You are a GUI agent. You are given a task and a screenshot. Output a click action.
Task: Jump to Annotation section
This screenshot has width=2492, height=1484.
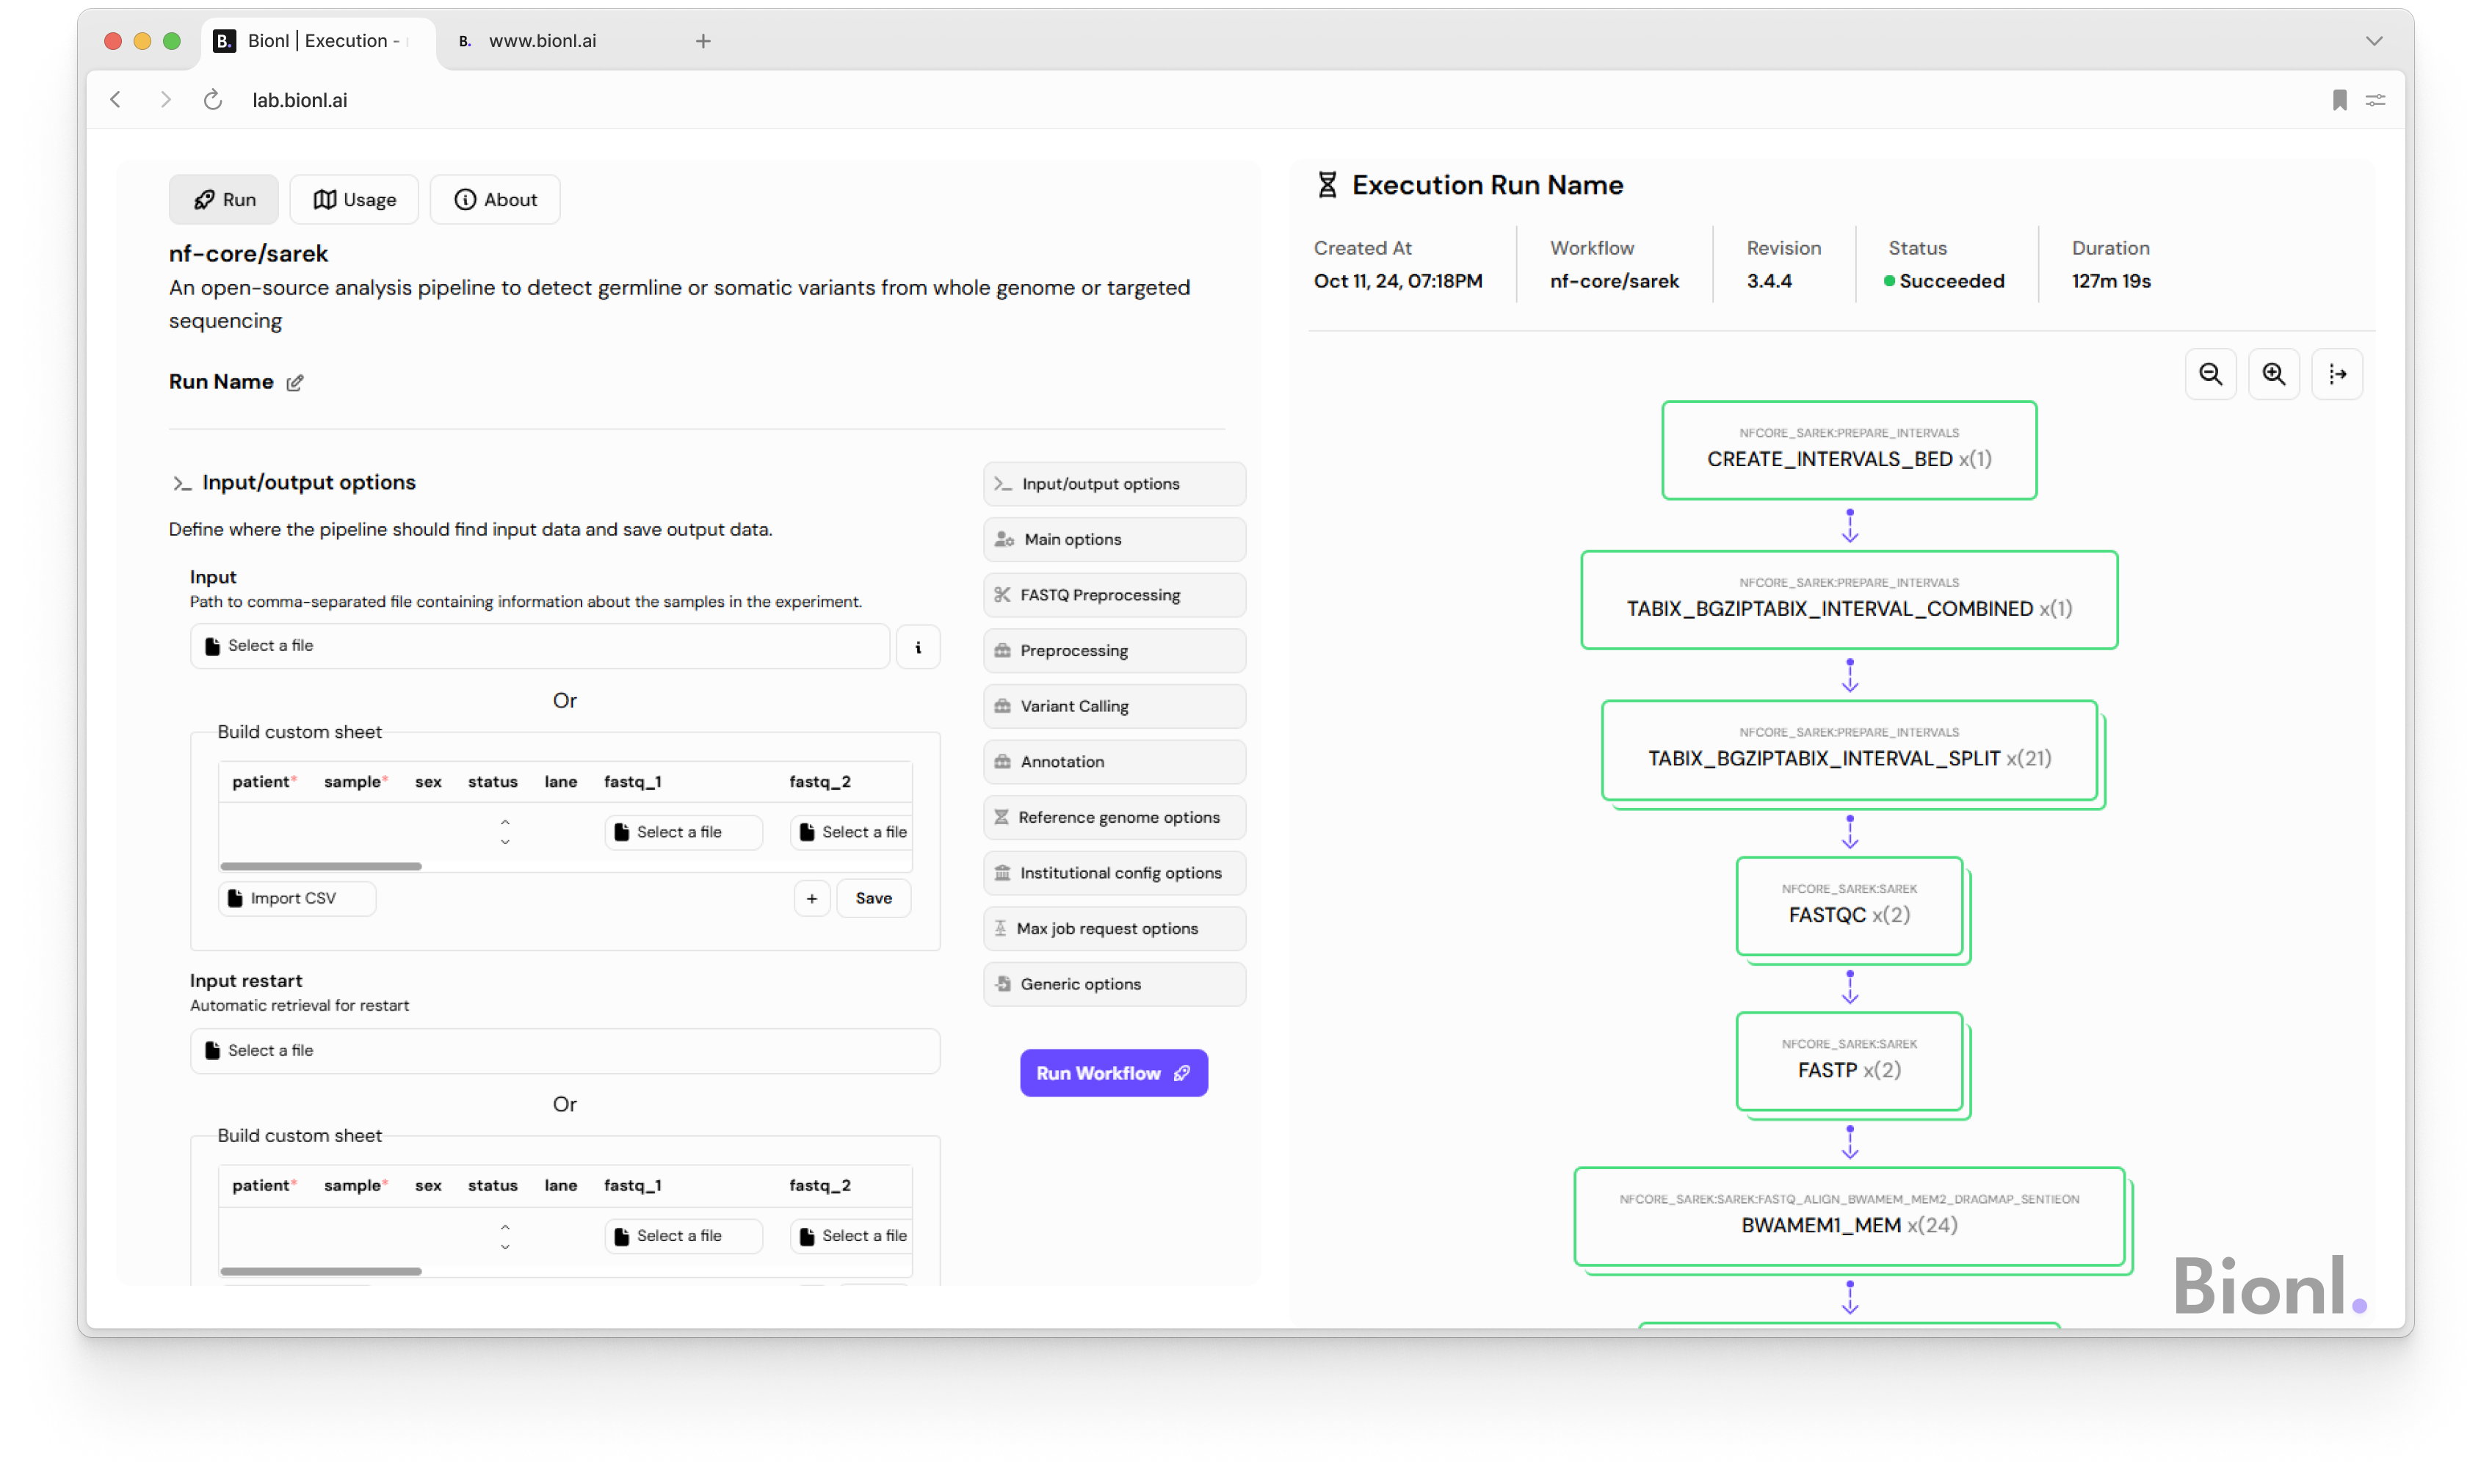[1115, 763]
